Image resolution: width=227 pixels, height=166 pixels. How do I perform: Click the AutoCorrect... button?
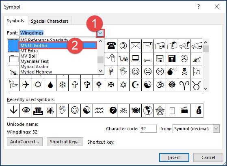pyautogui.click(x=25, y=142)
